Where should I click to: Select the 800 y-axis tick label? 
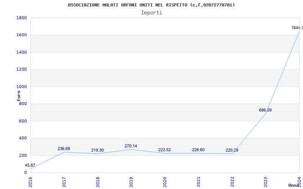point(23,104)
